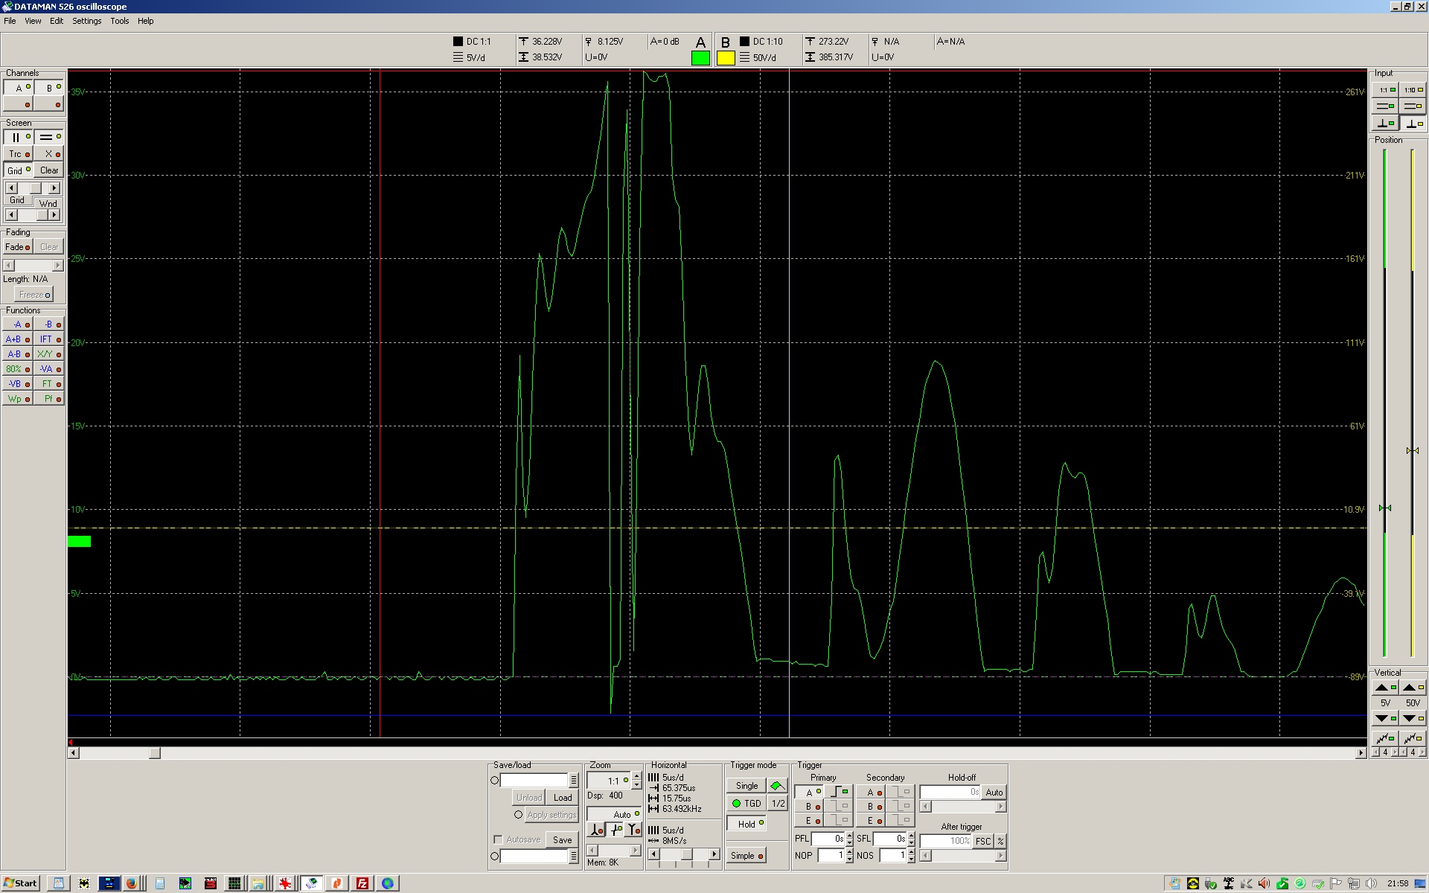Toggle the Grid display button
This screenshot has width=1429, height=893.
(x=18, y=170)
